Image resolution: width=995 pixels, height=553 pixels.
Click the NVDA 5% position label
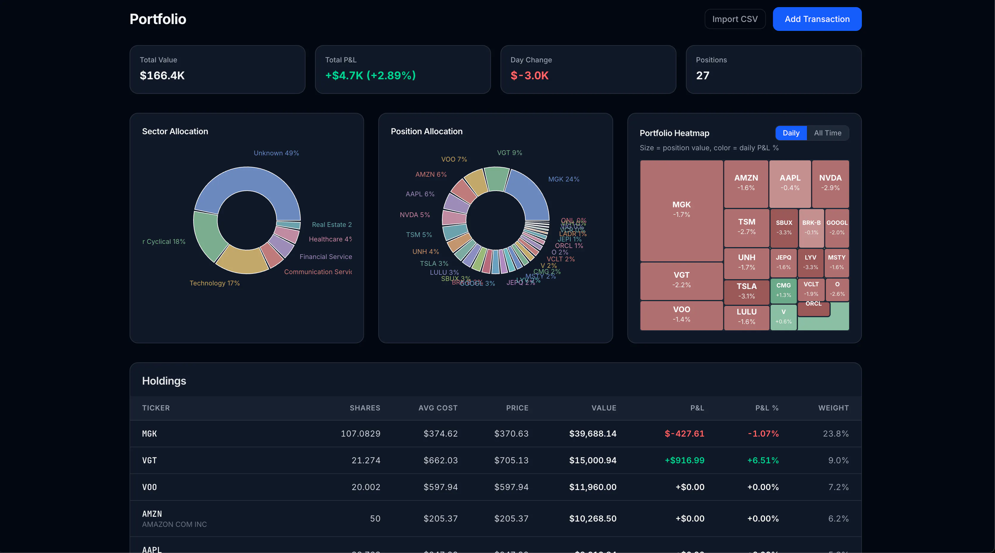(x=415, y=215)
